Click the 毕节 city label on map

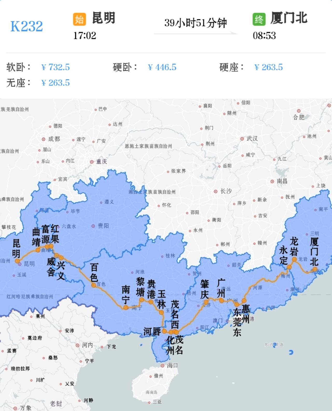point(75,211)
